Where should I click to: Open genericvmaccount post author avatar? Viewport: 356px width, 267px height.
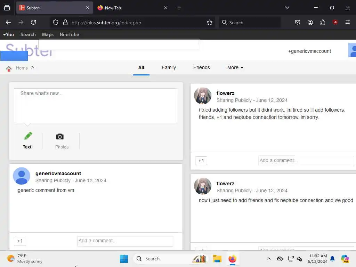point(22,176)
